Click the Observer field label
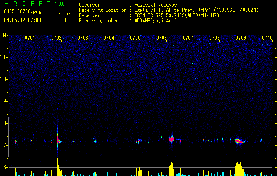Image resolution: width=277 pixels, height=176 pixels. click(x=89, y=5)
